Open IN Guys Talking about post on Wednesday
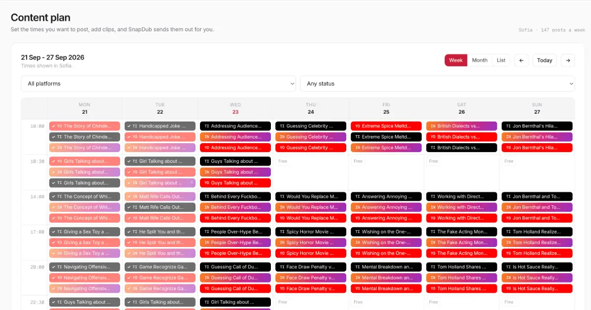591x310 pixels. pyautogui.click(x=235, y=172)
